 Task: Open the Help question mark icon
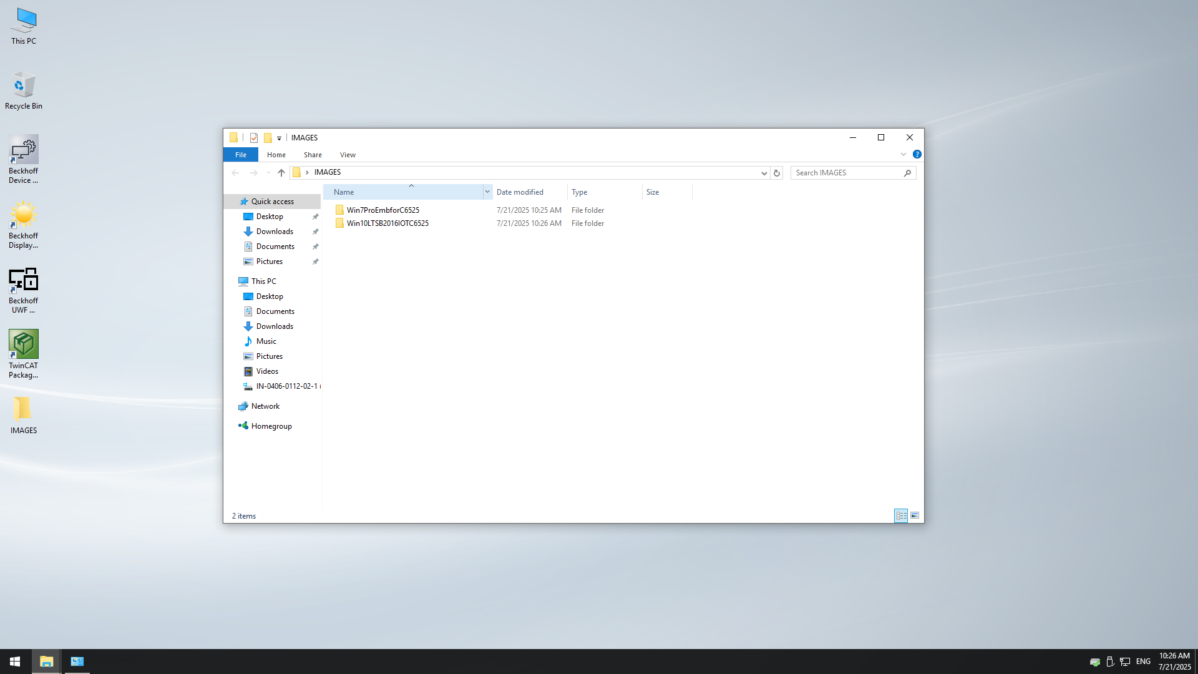click(x=917, y=154)
